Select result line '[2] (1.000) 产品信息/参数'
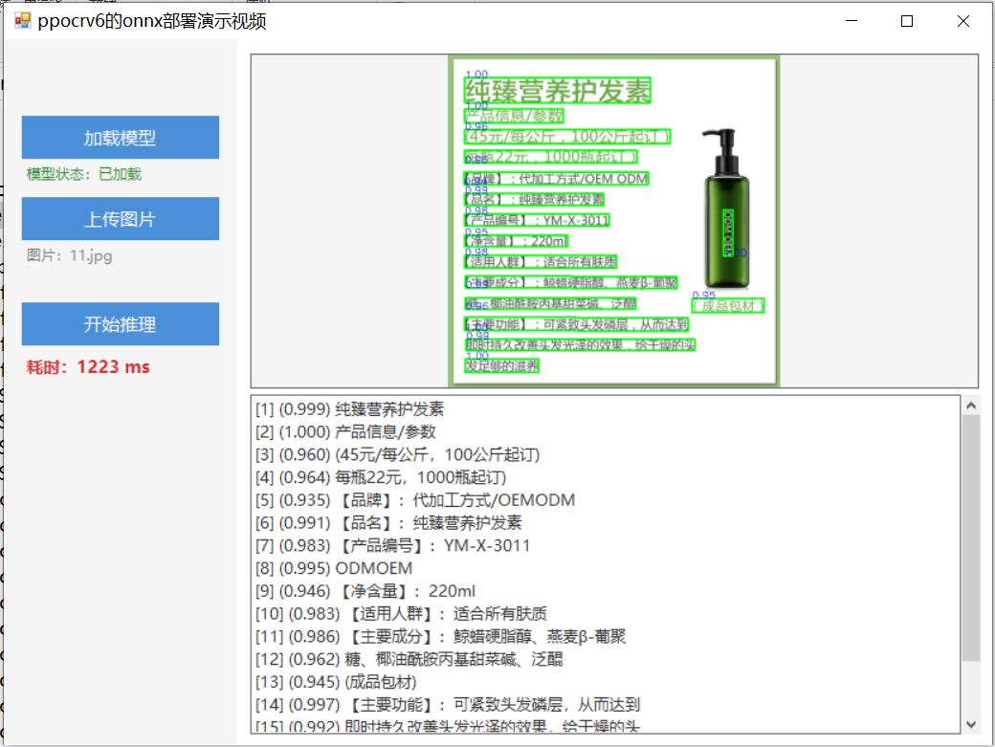995x747 pixels. (345, 431)
